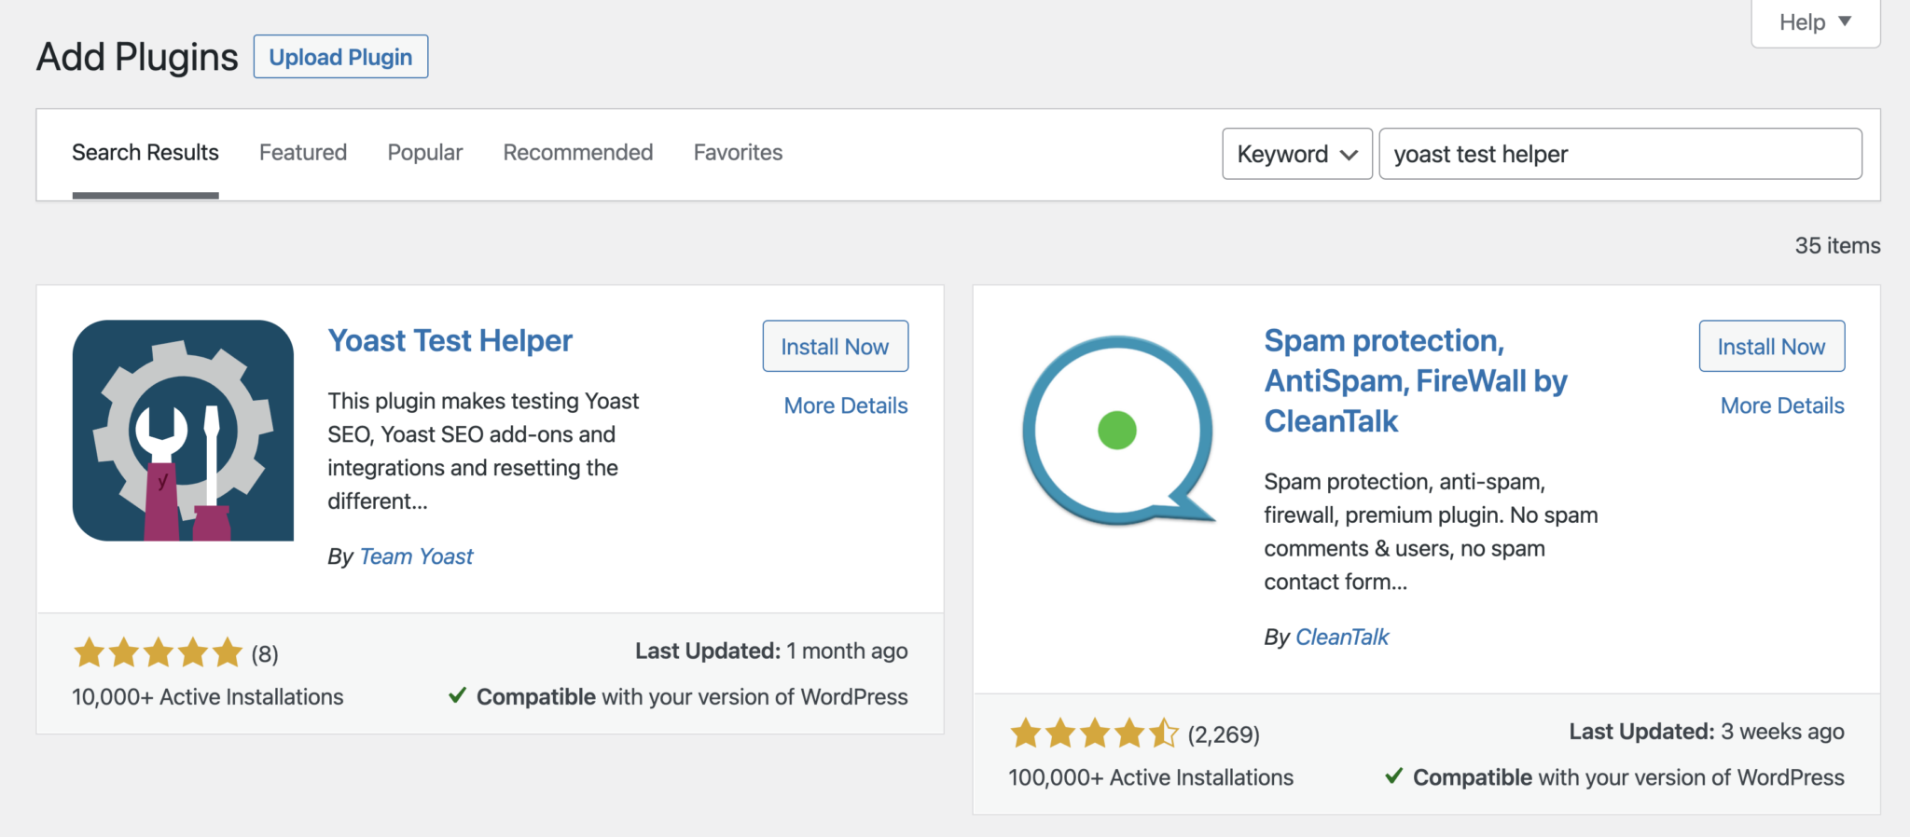This screenshot has width=1910, height=837.
Task: Select the Recommended tab
Action: point(577,152)
